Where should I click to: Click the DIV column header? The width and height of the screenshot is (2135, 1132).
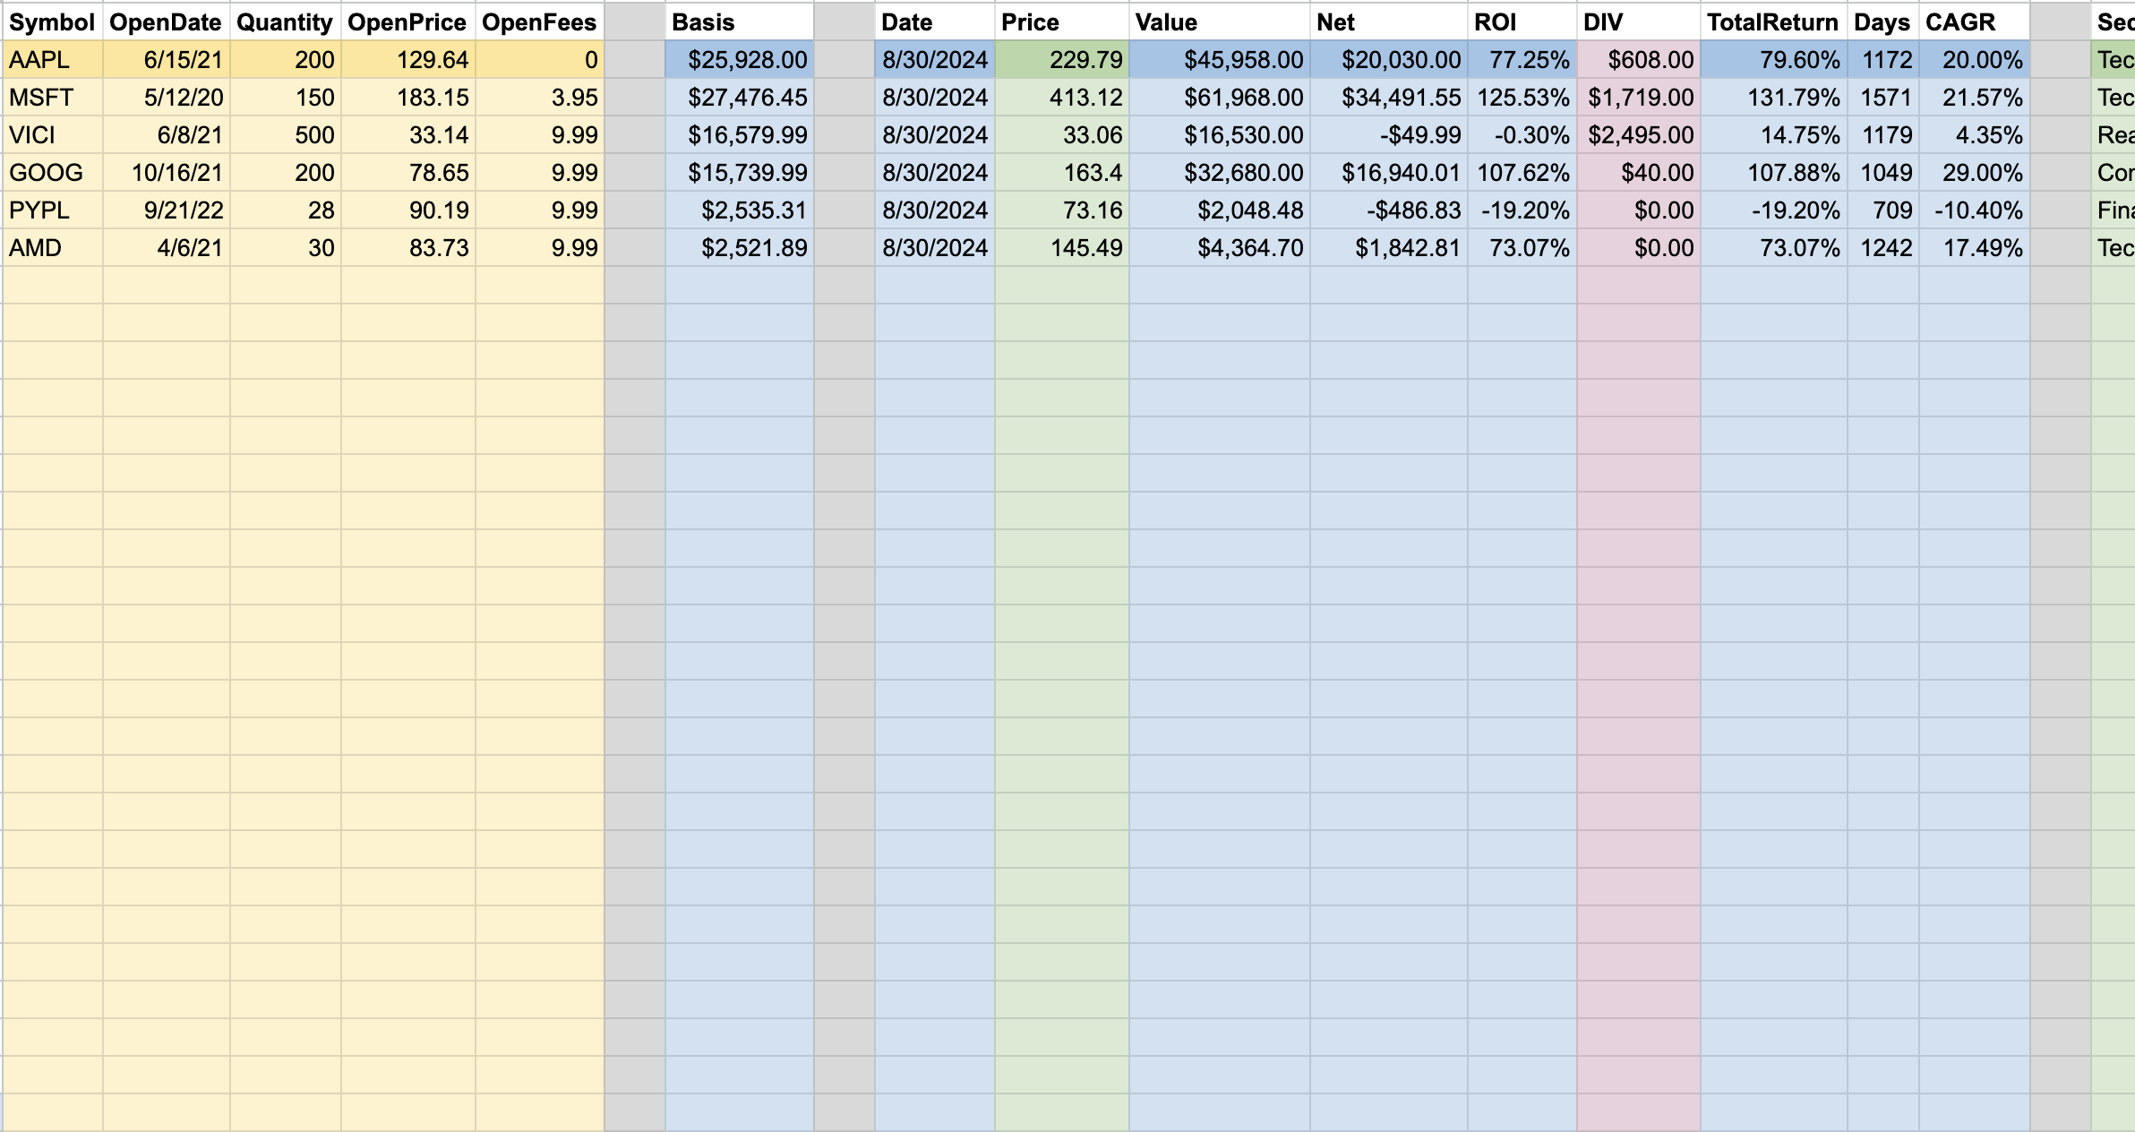pyautogui.click(x=1639, y=22)
